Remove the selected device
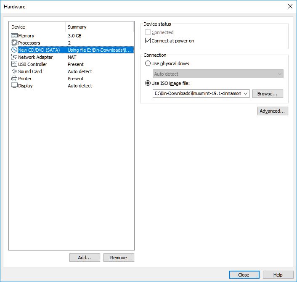 pos(119,258)
